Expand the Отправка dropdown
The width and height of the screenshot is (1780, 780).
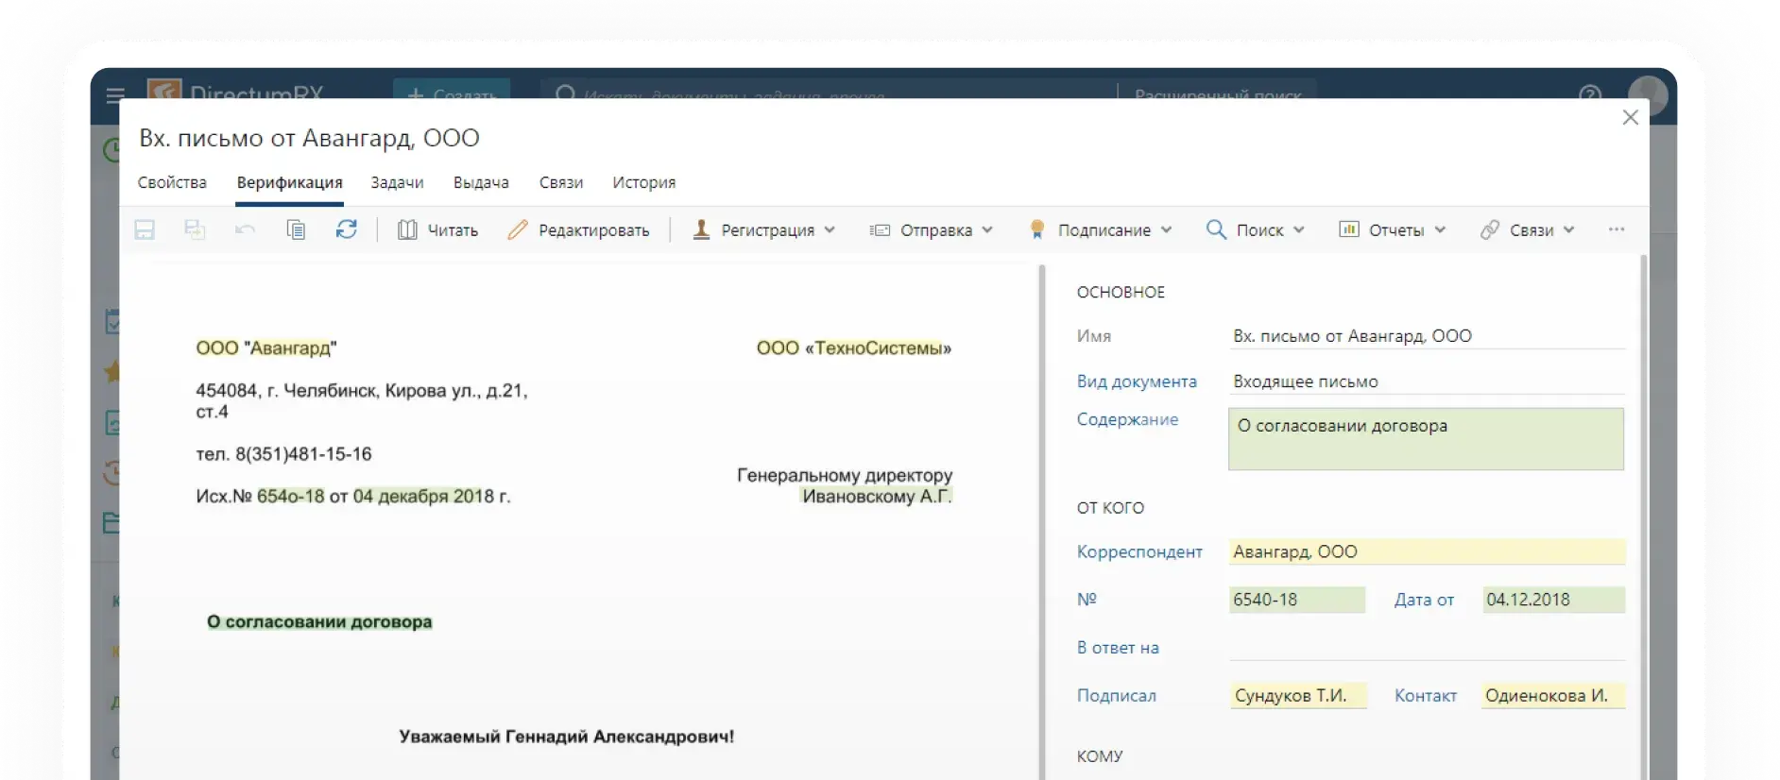point(987,229)
